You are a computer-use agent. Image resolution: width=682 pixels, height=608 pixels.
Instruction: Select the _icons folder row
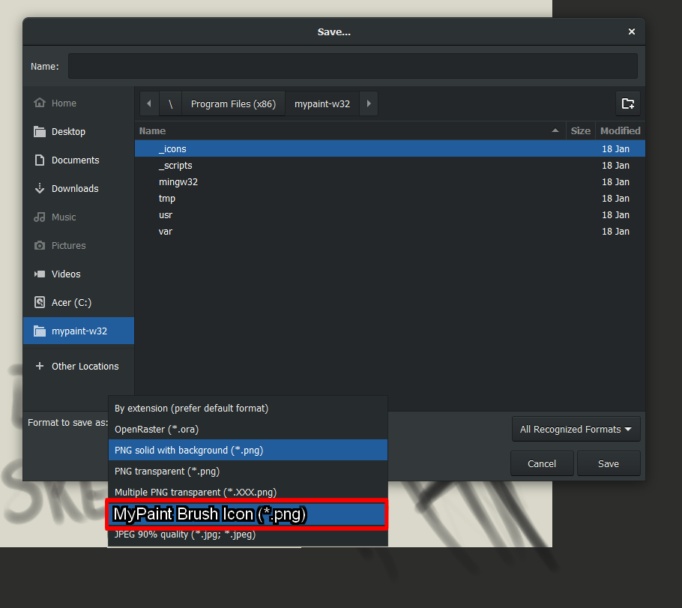[x=390, y=148]
